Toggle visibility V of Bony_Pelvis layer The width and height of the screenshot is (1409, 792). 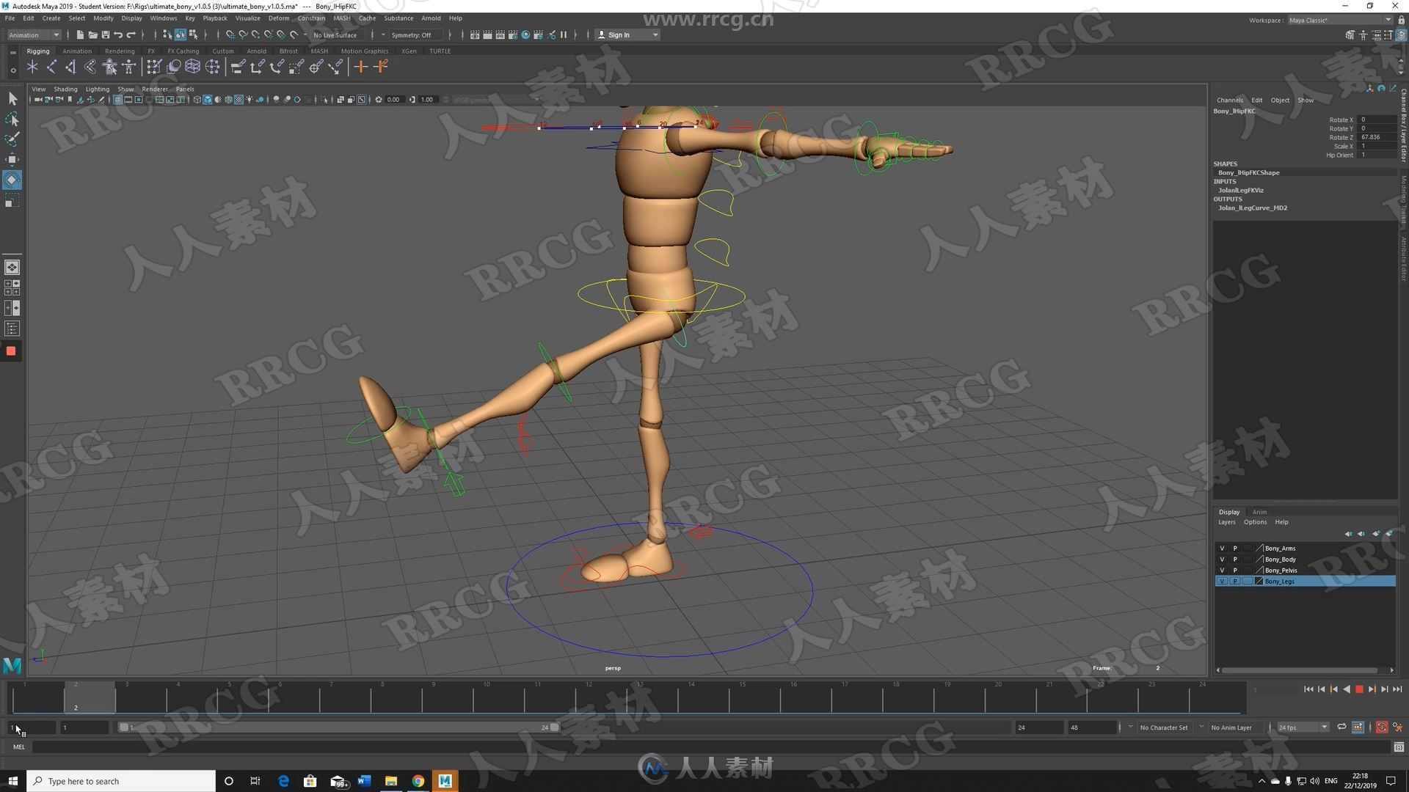click(1222, 570)
